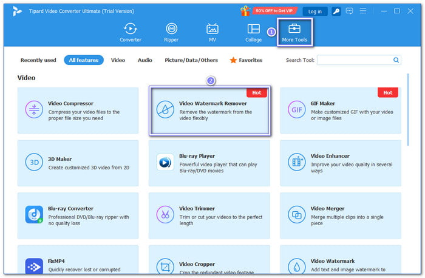Click the Video section heading
Screen dimensions: 425x278
[26, 78]
